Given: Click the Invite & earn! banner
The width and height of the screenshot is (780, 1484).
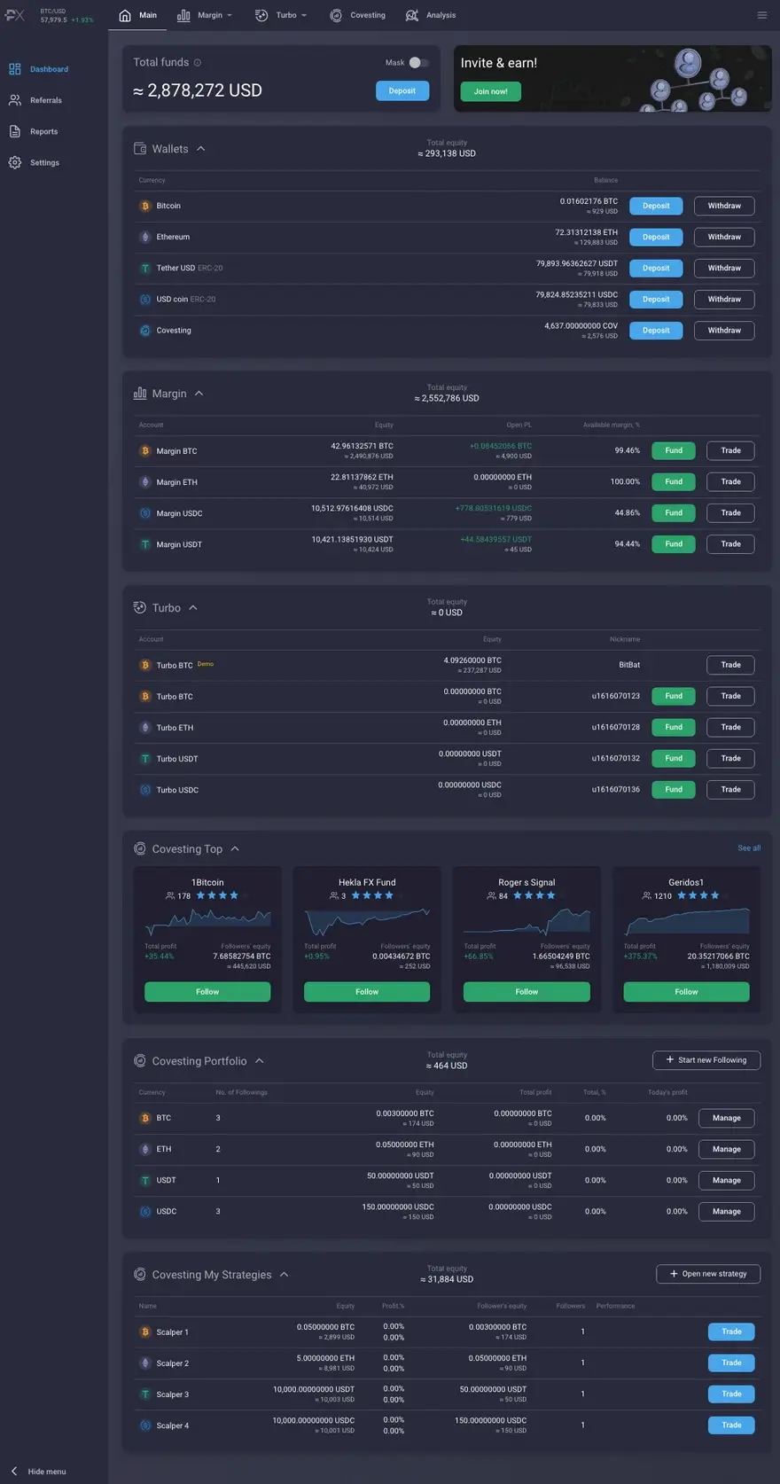Looking at the screenshot, I should tap(612, 79).
